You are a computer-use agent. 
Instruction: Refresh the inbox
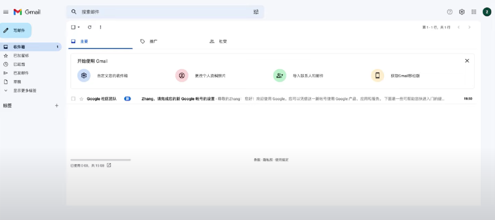89,27
